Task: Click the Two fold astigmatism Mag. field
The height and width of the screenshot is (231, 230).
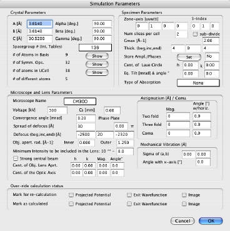Action: [x=178, y=116]
